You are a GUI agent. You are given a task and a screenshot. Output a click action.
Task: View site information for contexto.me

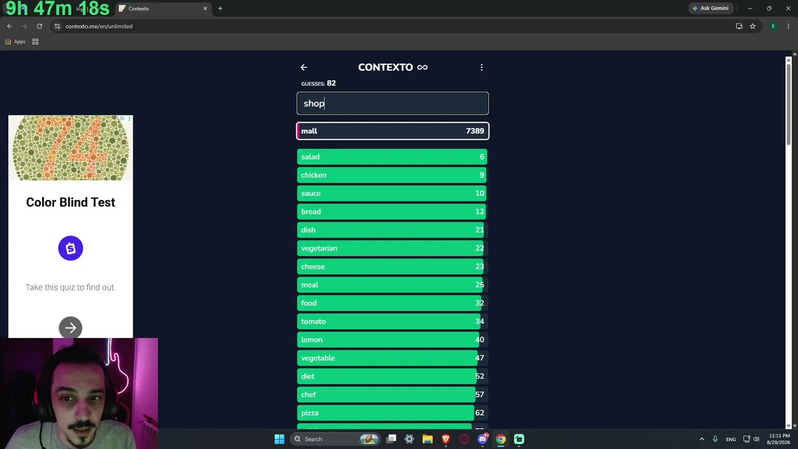coord(57,26)
